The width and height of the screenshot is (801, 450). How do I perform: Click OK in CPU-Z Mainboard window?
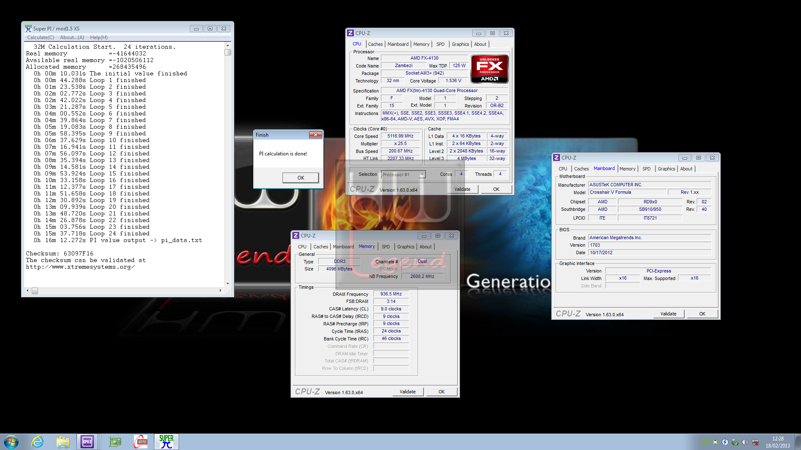click(703, 314)
